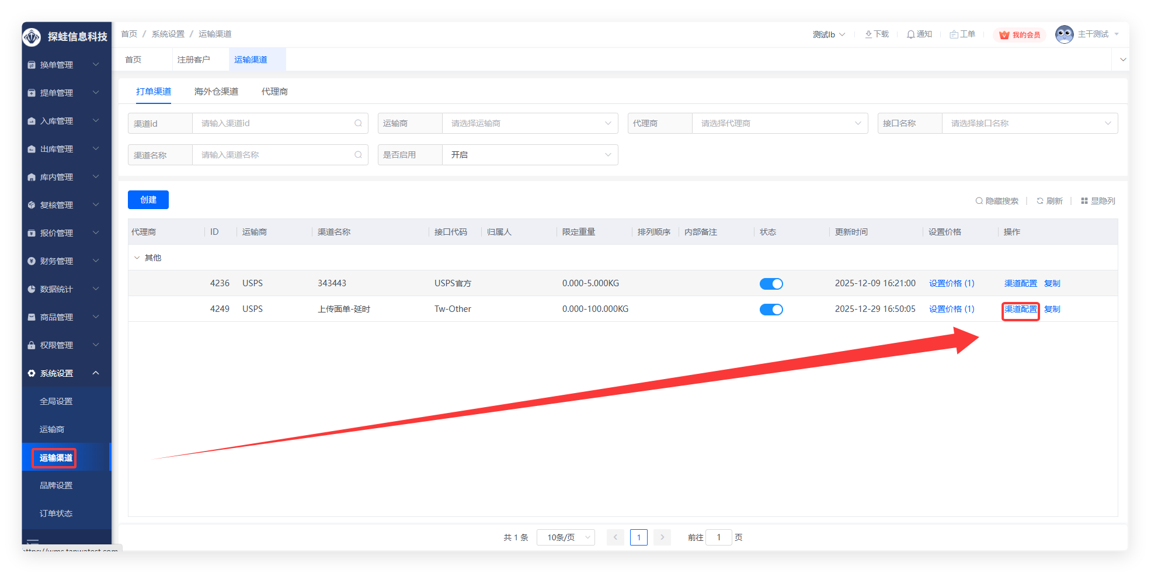Click the user avatar icon
Screen dimensions: 1151x573
[x=1064, y=34]
